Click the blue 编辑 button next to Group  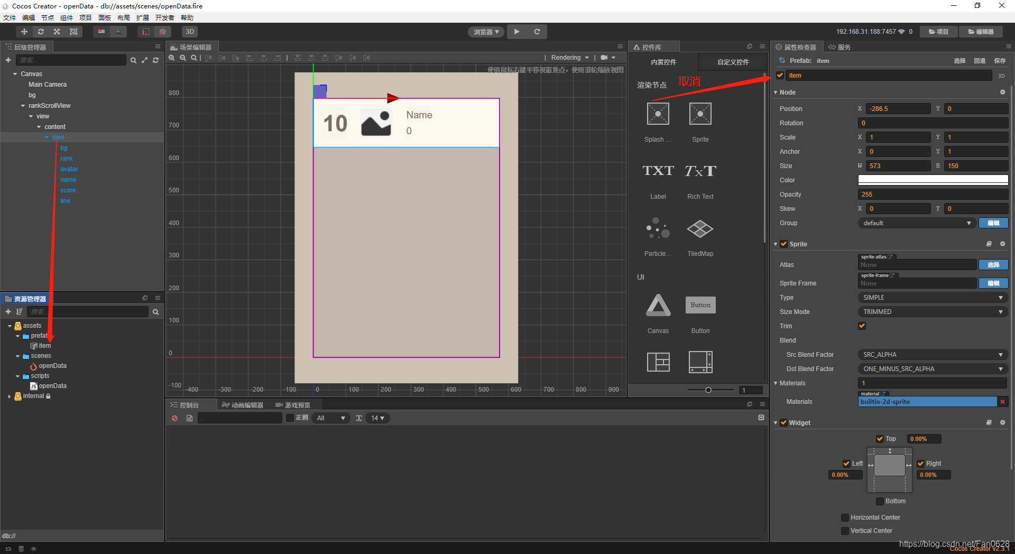(x=993, y=223)
